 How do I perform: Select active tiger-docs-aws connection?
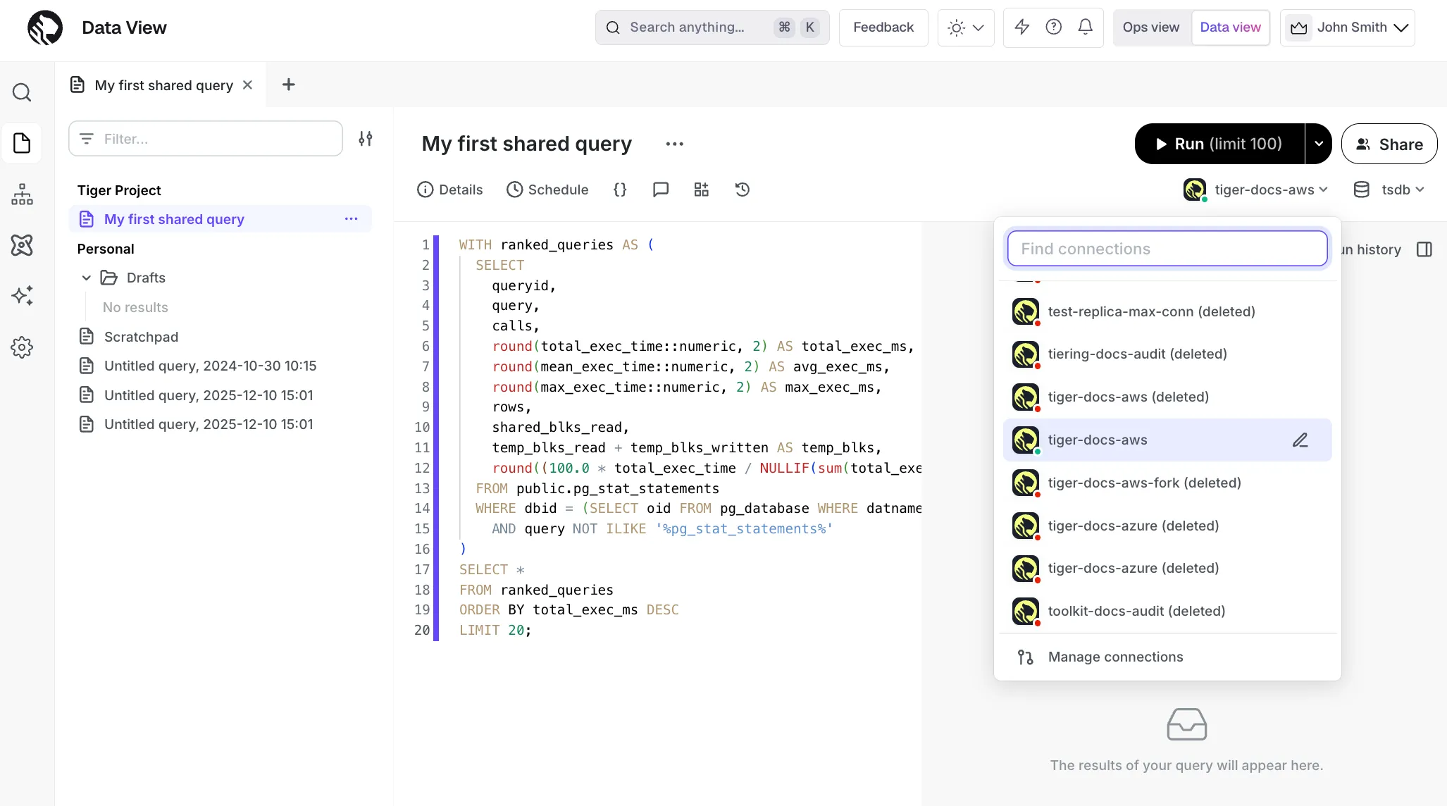click(x=1167, y=440)
